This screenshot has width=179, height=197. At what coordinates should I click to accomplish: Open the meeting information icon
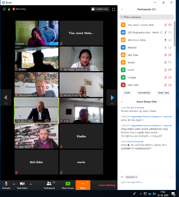click(4, 9)
